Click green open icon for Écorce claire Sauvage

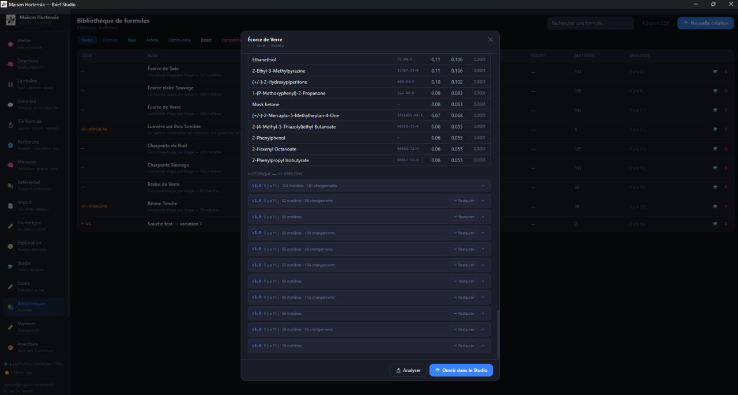coord(716,91)
